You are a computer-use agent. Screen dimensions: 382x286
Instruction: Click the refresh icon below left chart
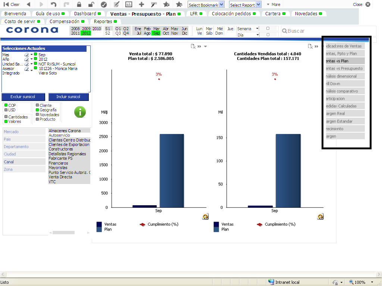205,216
